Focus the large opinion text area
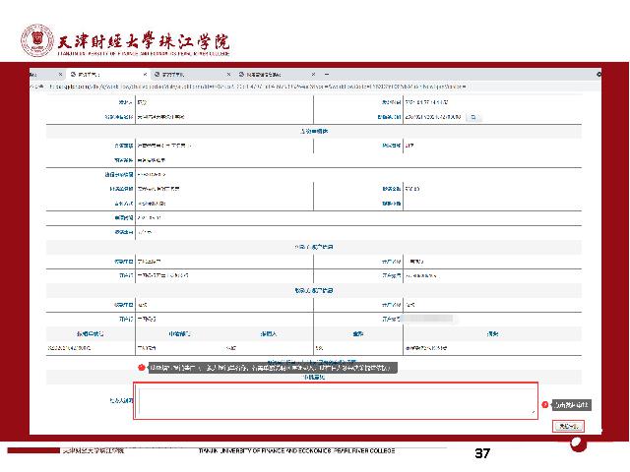Screen dimensions: 630x472 [x=336, y=400]
